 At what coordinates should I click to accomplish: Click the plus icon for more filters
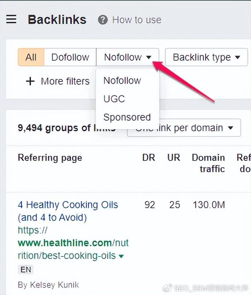(30, 81)
